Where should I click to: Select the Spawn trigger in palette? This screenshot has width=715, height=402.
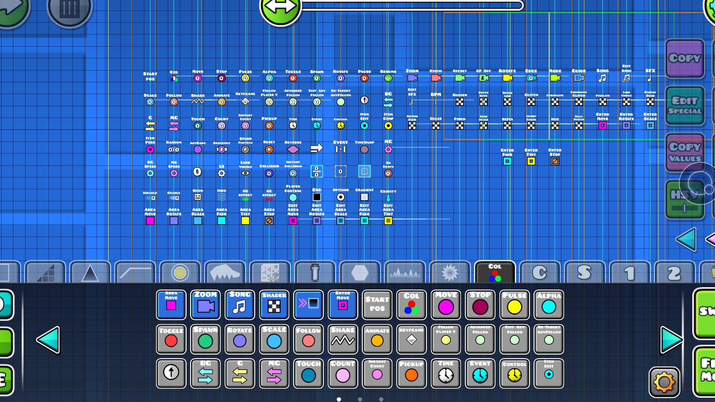tap(205, 339)
